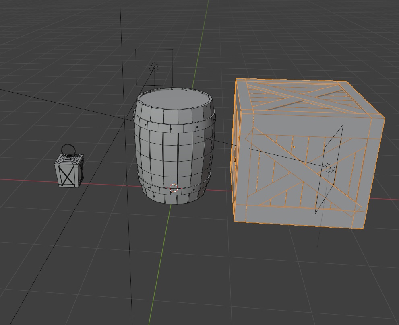Screen dimensions: 399x325
Task: Select the small lantern object
Action: click(69, 166)
